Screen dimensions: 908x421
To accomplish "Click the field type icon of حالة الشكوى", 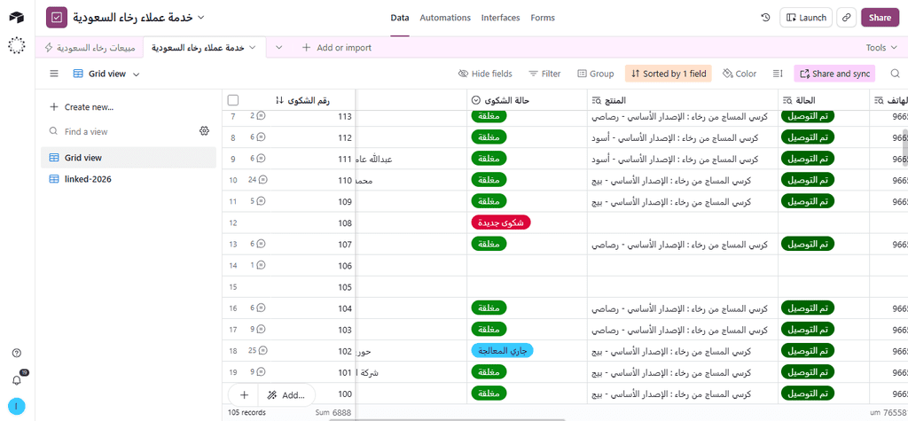I will 476,100.
